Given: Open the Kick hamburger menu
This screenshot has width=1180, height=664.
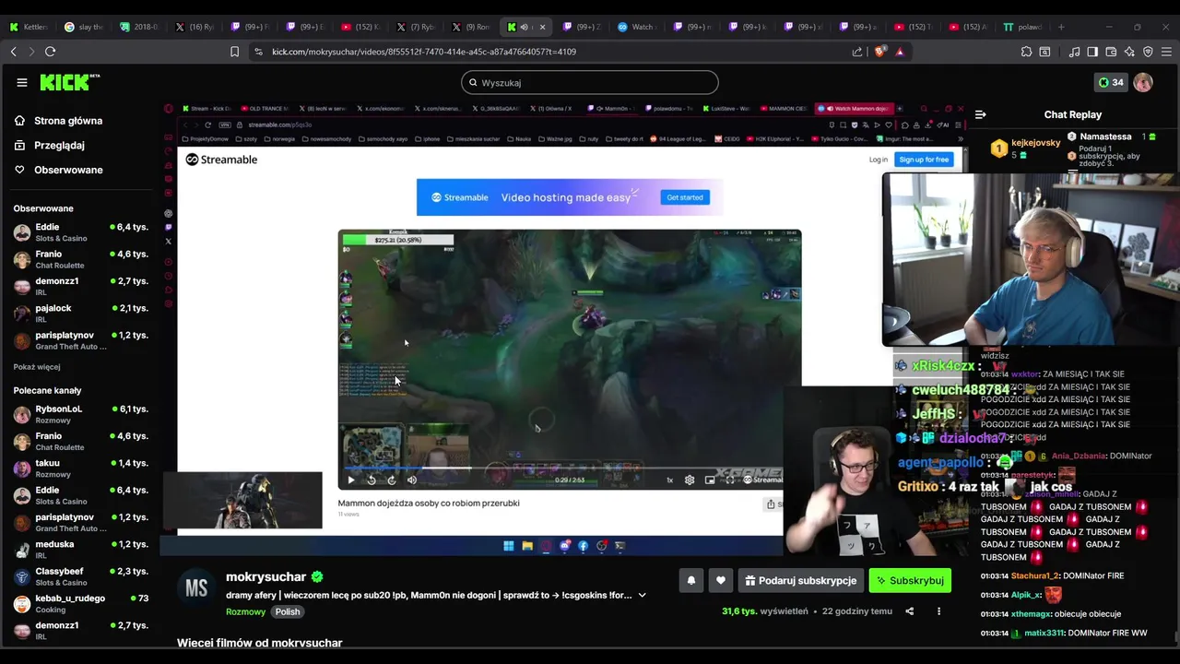Looking at the screenshot, I should pyautogui.click(x=22, y=82).
